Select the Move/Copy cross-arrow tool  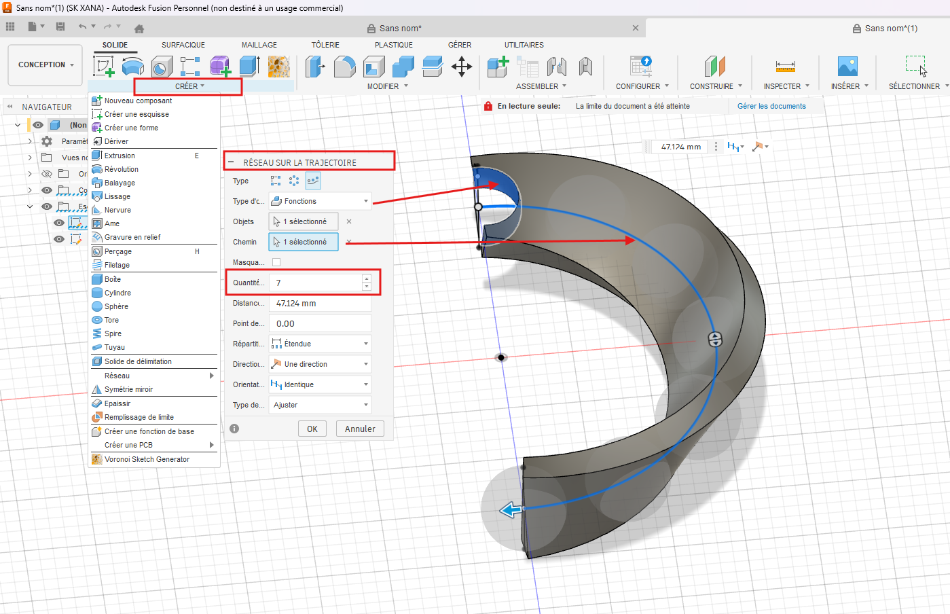(x=462, y=67)
